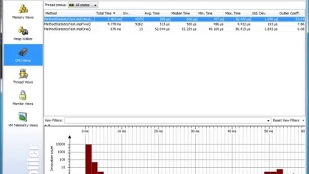Sort by the Total Time column header
This screenshot has width=309, height=174.
tap(108, 14)
